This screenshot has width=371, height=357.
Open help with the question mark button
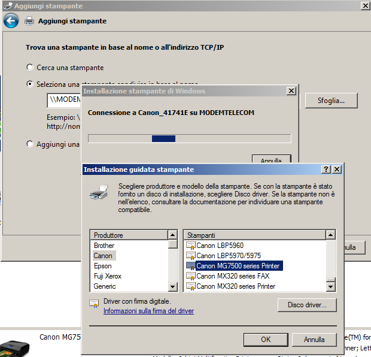click(326, 169)
